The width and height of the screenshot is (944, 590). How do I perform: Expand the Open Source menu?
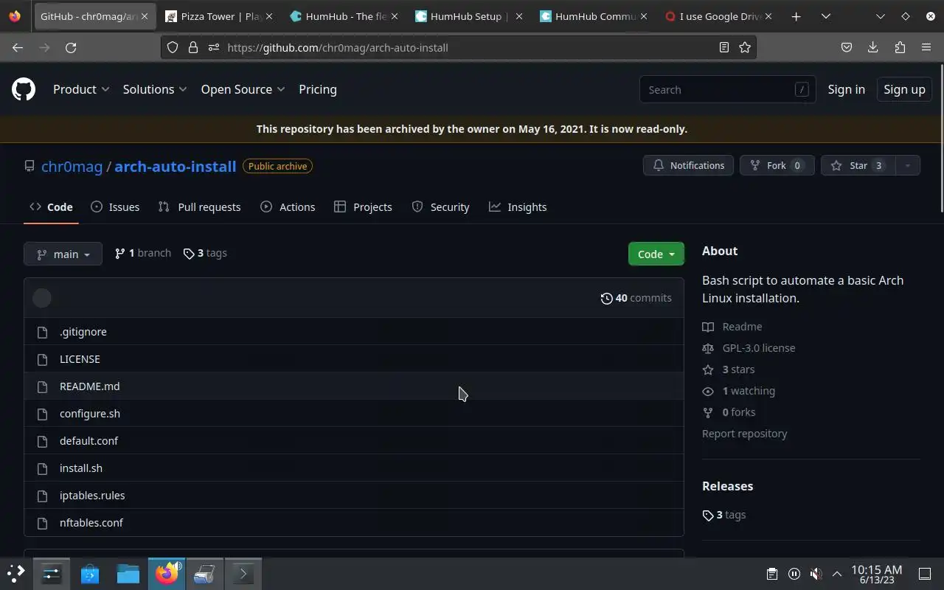point(243,89)
